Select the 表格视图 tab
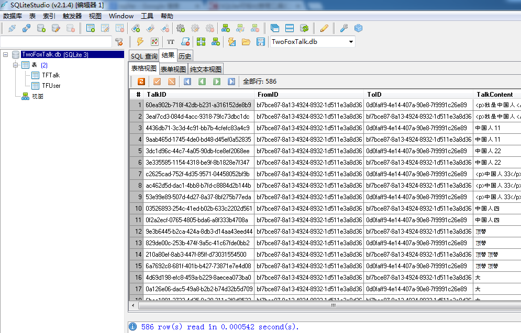 [144, 68]
